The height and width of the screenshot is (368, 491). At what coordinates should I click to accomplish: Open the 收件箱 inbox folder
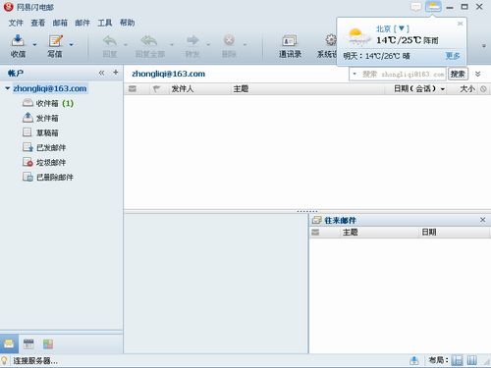pos(48,103)
